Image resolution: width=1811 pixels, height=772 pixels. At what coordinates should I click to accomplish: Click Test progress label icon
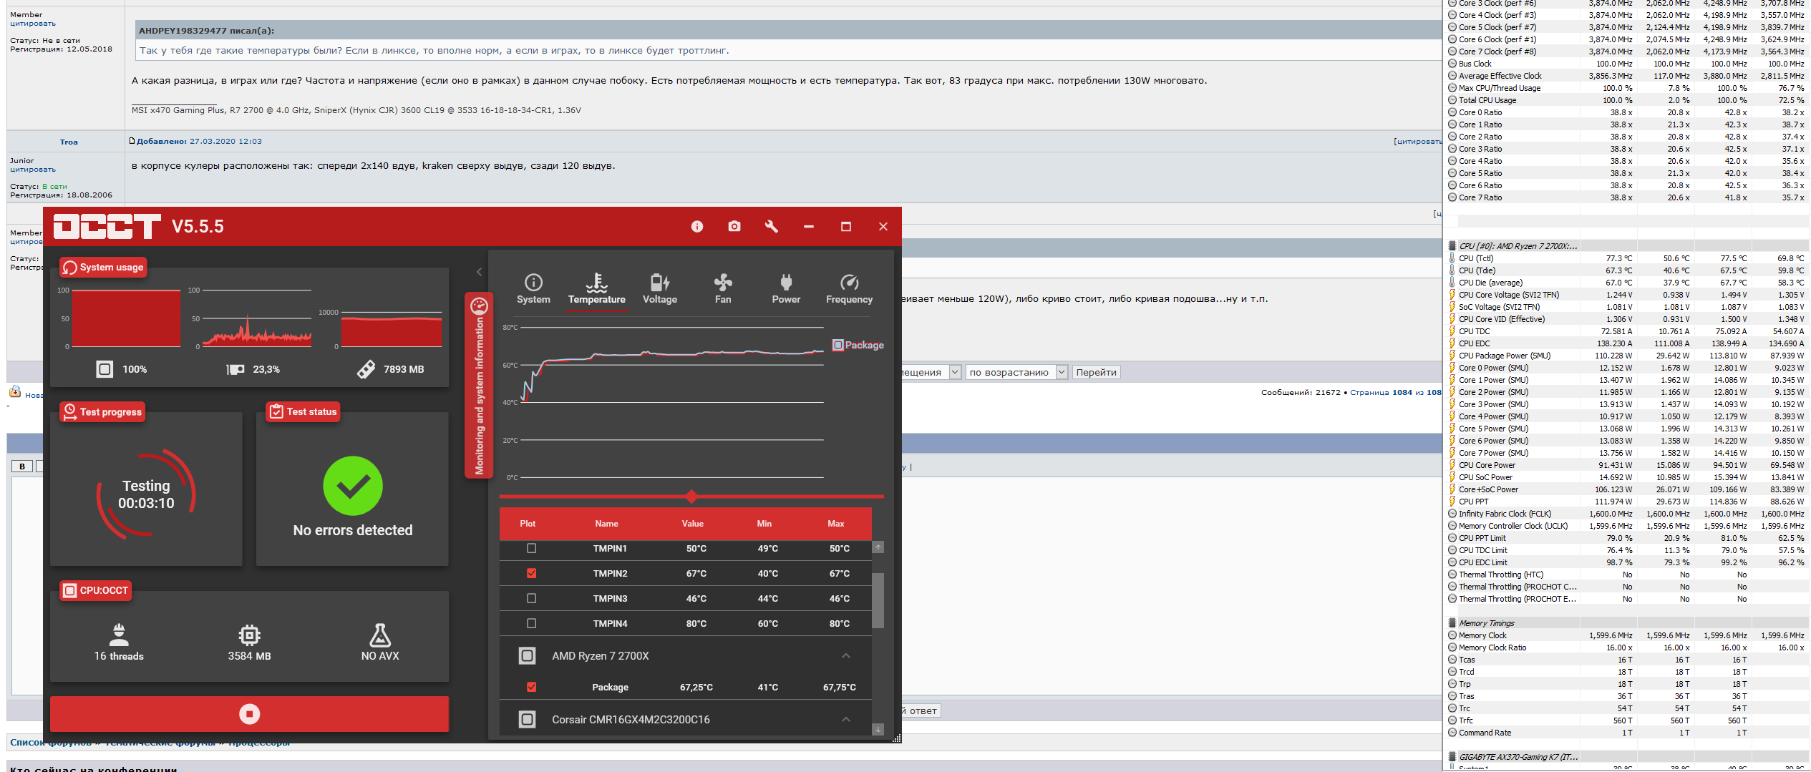(x=69, y=411)
